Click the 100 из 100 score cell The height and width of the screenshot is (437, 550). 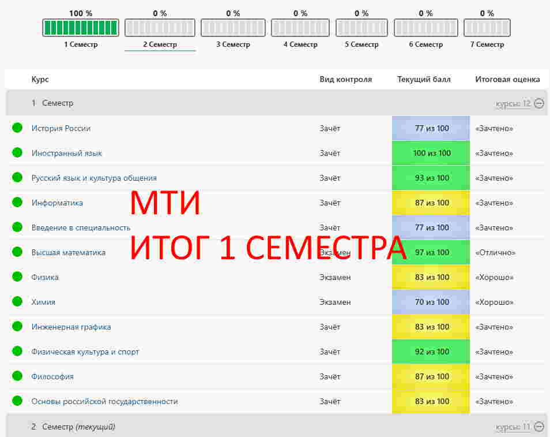point(431,153)
